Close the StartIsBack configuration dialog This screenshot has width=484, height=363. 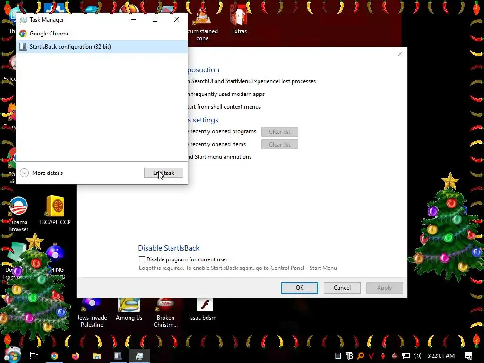pos(400,54)
